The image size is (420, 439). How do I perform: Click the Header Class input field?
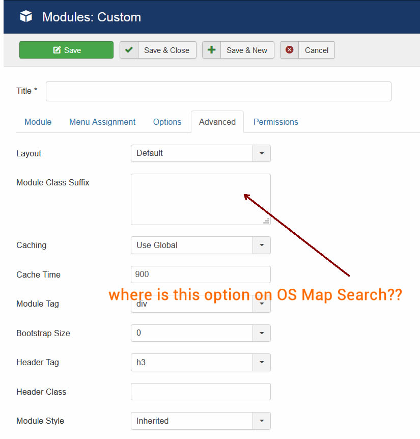pos(200,392)
